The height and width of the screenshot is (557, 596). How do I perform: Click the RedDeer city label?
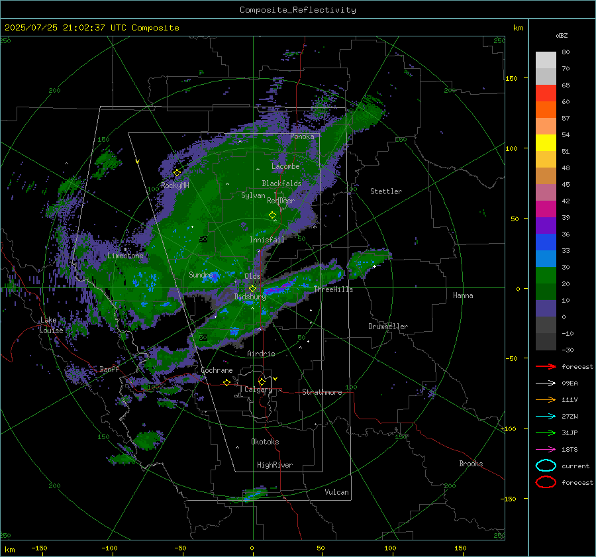[x=281, y=201]
